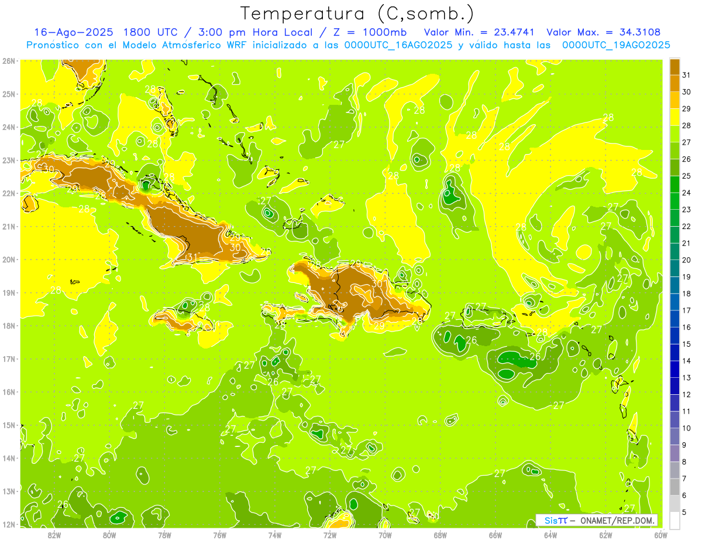Click the '20N' latitude axis label
The width and height of the screenshot is (702, 543).
pos(9,259)
